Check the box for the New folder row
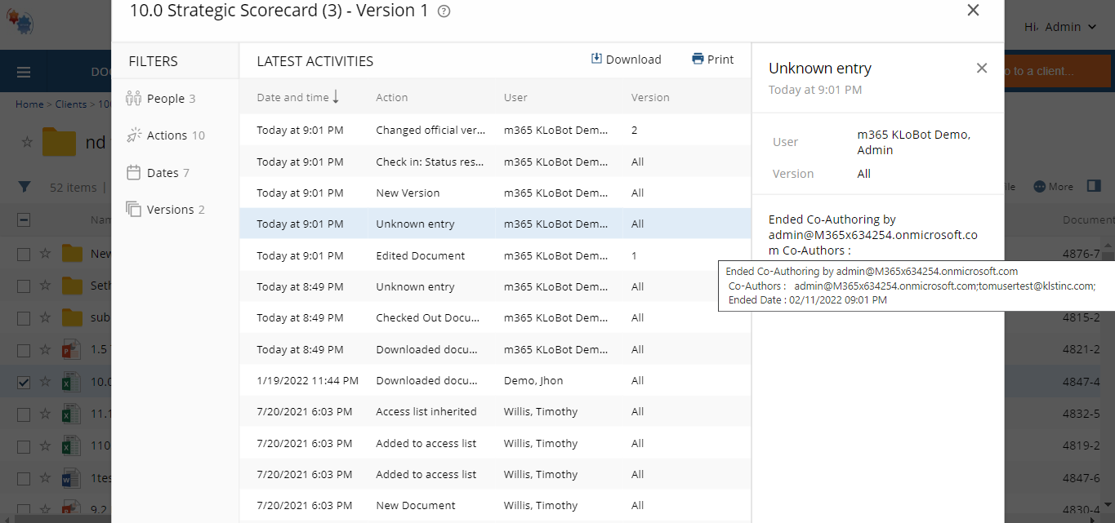Image resolution: width=1115 pixels, height=523 pixels. [x=24, y=254]
